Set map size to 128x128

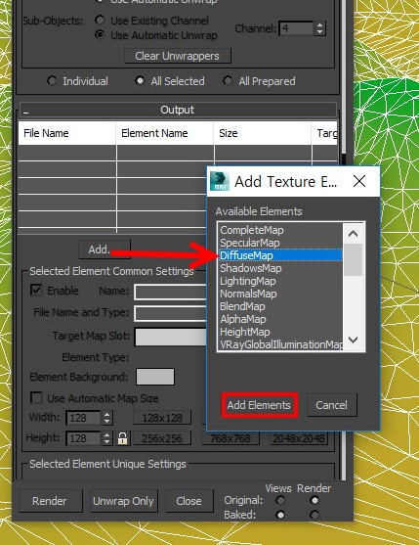[x=162, y=418]
